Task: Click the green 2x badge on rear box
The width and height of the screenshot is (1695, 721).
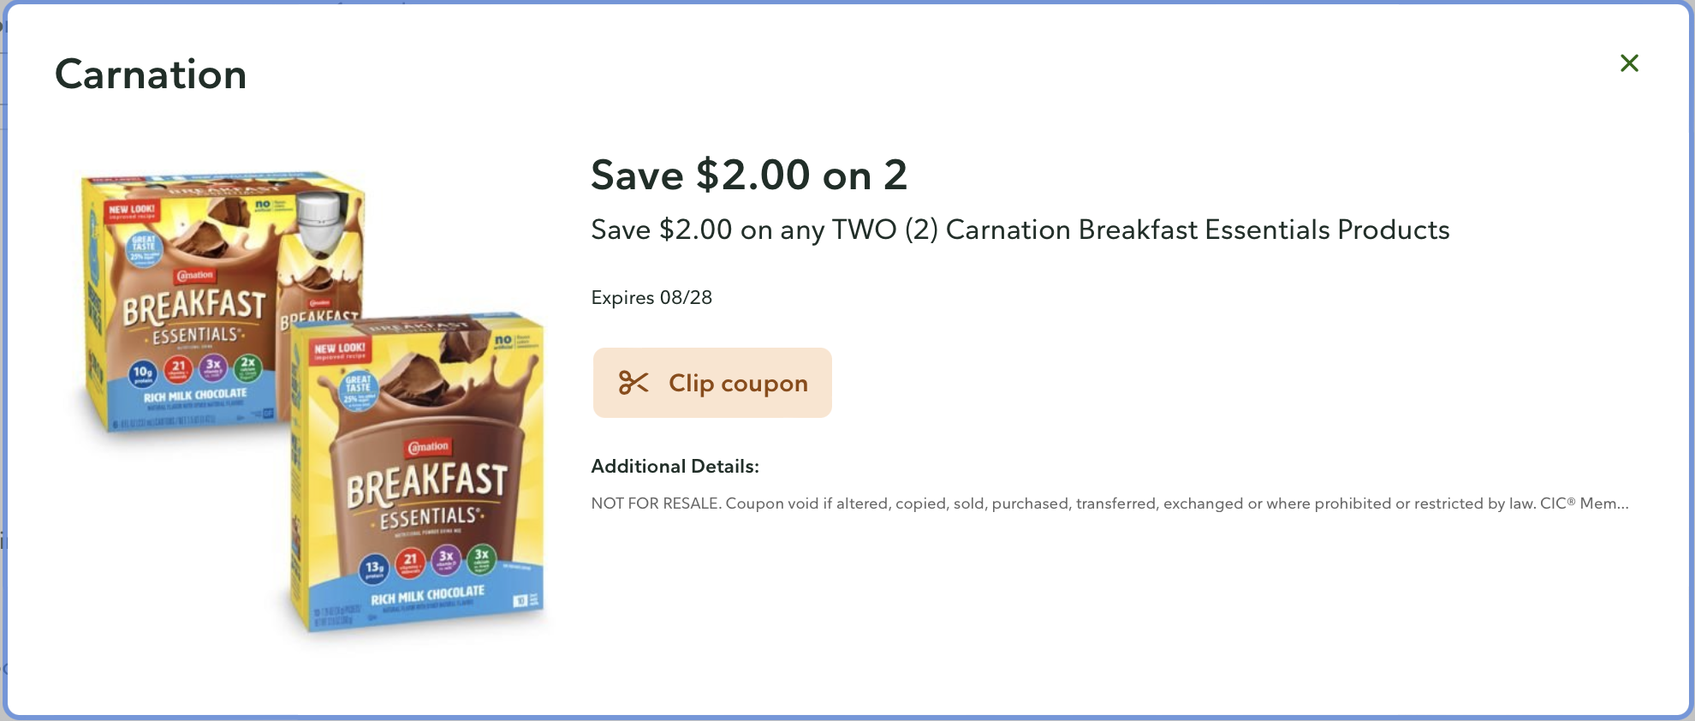Action: tap(247, 366)
